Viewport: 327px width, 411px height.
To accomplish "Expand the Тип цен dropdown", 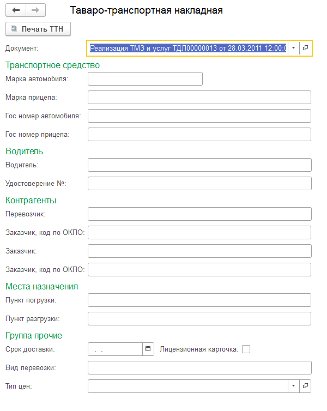I will (293, 386).
